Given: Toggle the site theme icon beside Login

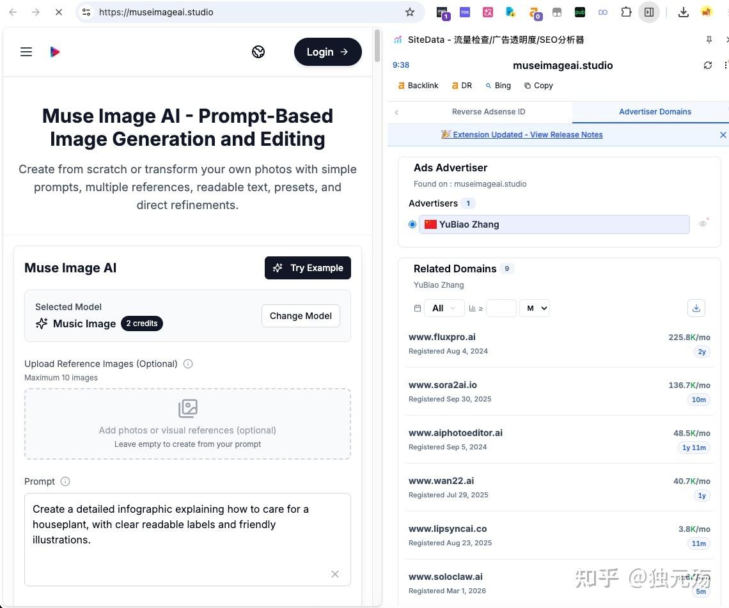Looking at the screenshot, I should tap(258, 52).
